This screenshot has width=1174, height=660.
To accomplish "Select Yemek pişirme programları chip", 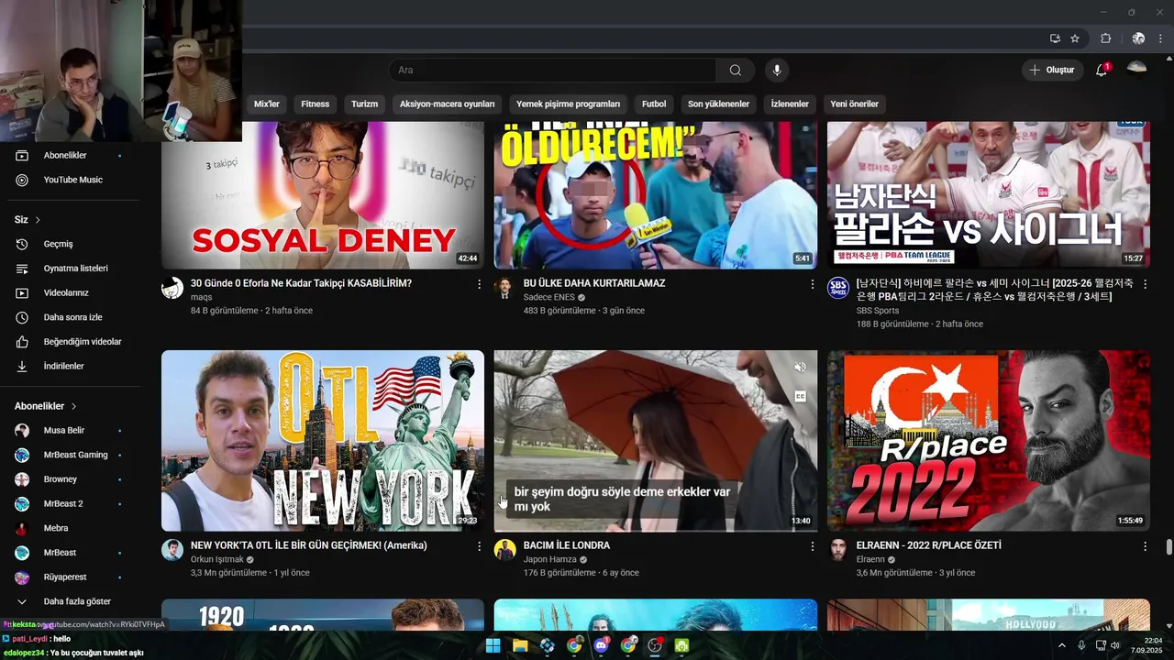I will pos(568,104).
